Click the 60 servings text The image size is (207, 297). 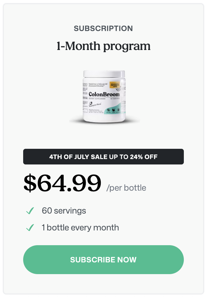click(64, 211)
